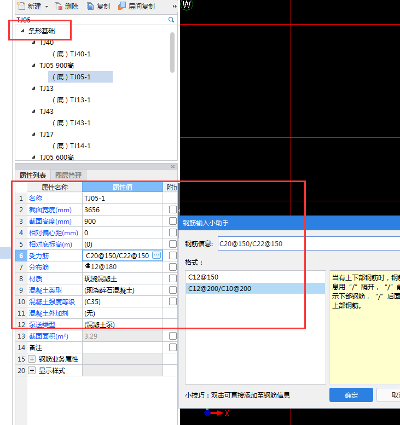Select format C12@200/C10@200 in the list

[x=255, y=288]
